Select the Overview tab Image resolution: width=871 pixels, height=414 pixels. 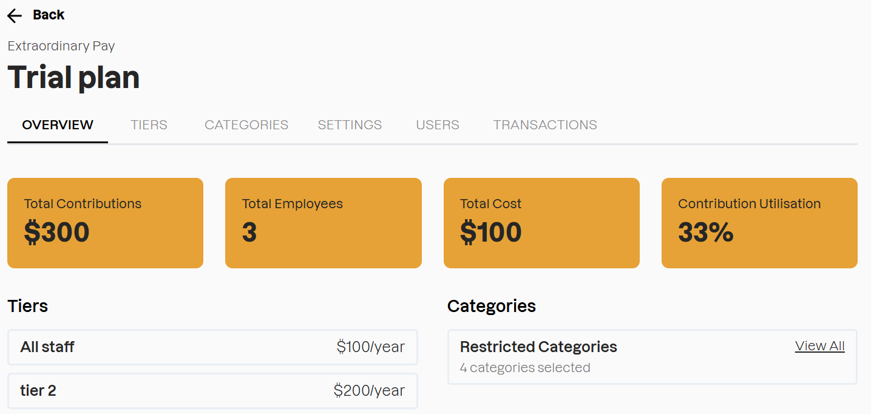pos(58,125)
